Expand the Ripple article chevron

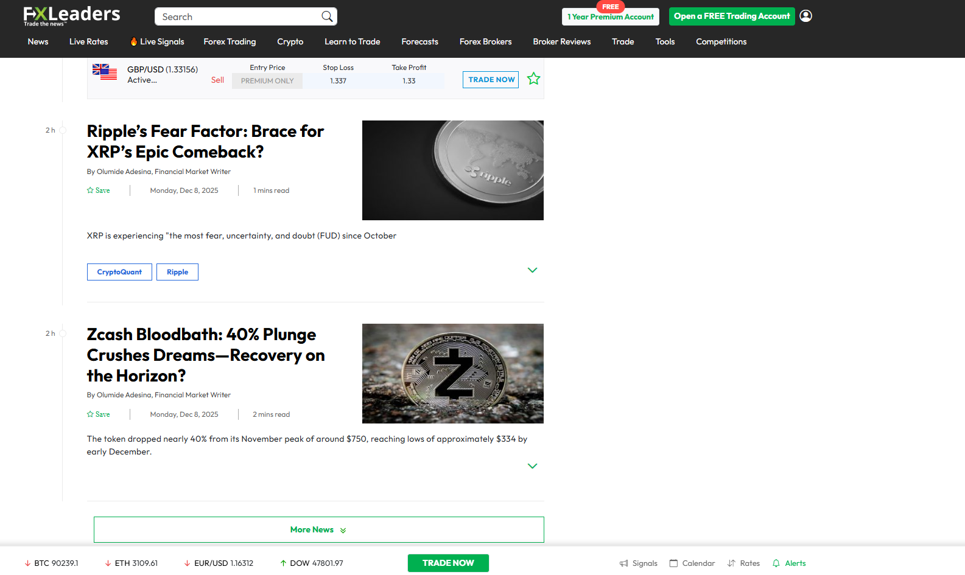coord(532,270)
